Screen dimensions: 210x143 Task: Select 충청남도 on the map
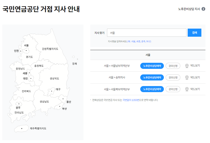[20, 69]
